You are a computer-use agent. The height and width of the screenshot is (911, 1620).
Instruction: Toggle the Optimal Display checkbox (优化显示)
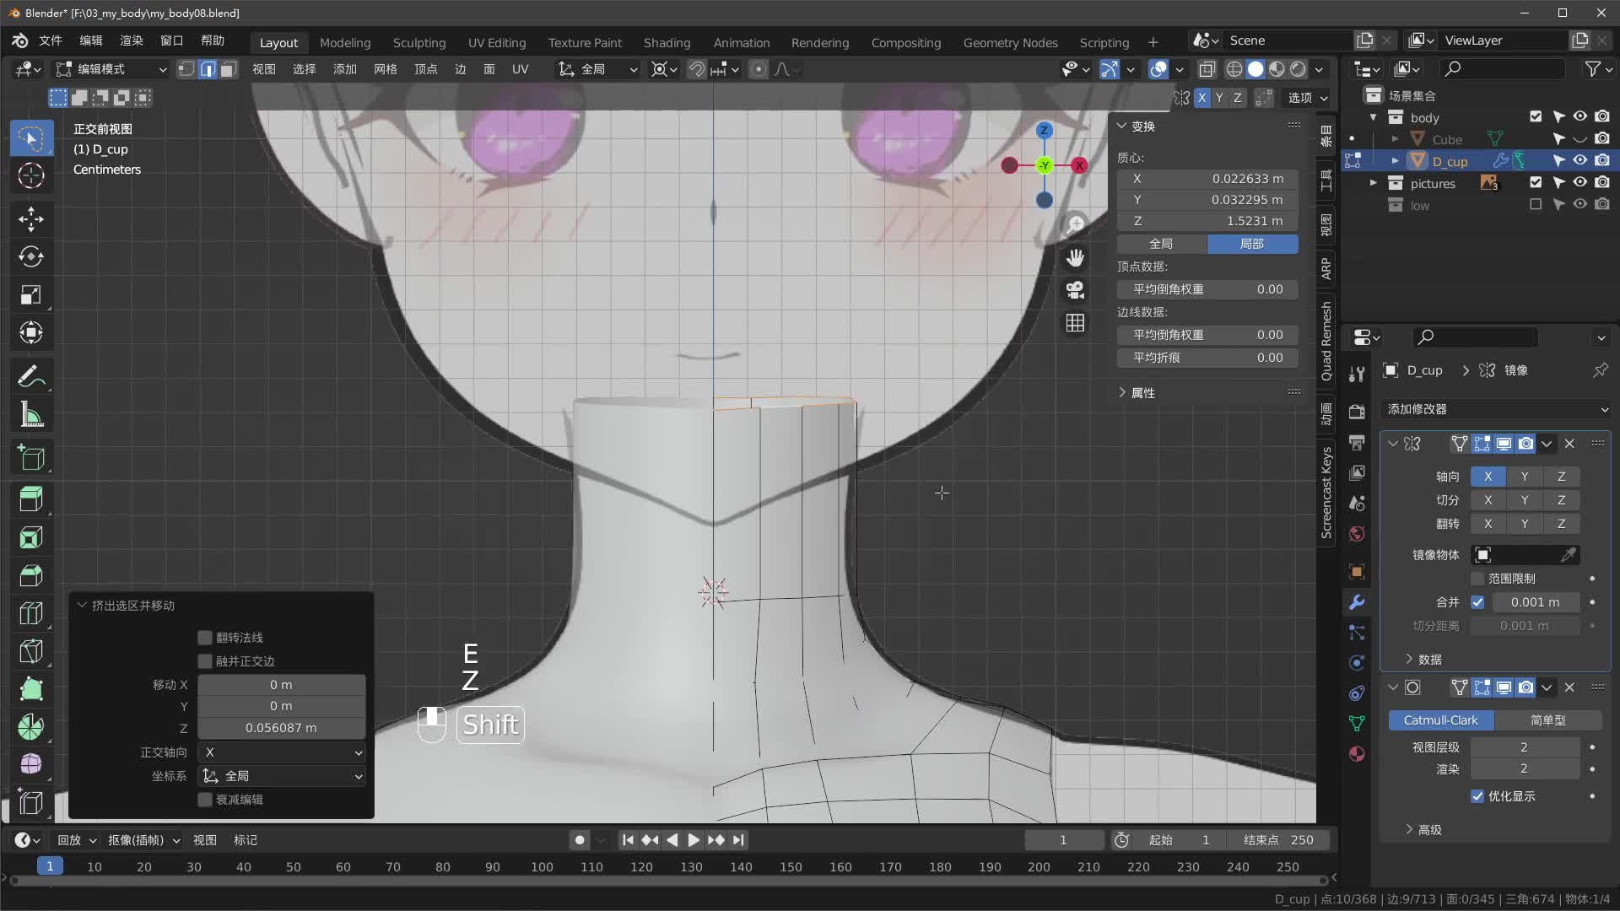(1477, 796)
